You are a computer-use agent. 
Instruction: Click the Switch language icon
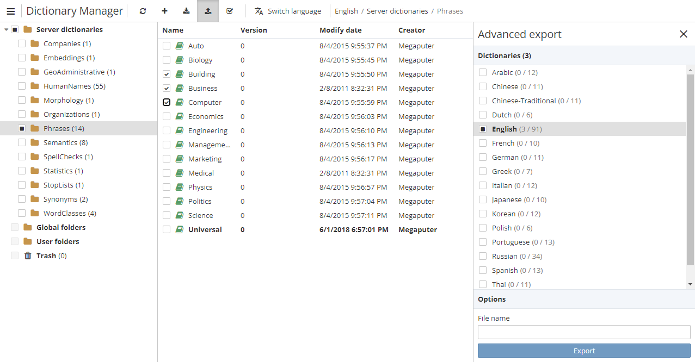coord(259,10)
